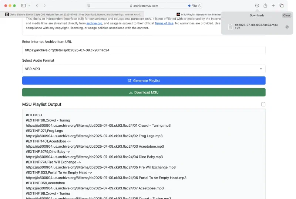Clear the Downloads list

coord(287,16)
